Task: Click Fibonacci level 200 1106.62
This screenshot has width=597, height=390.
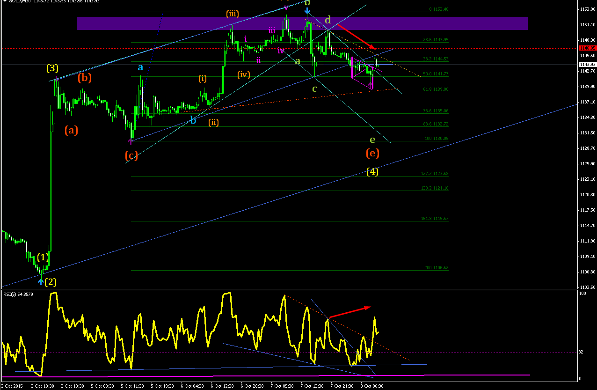Action: [437, 268]
